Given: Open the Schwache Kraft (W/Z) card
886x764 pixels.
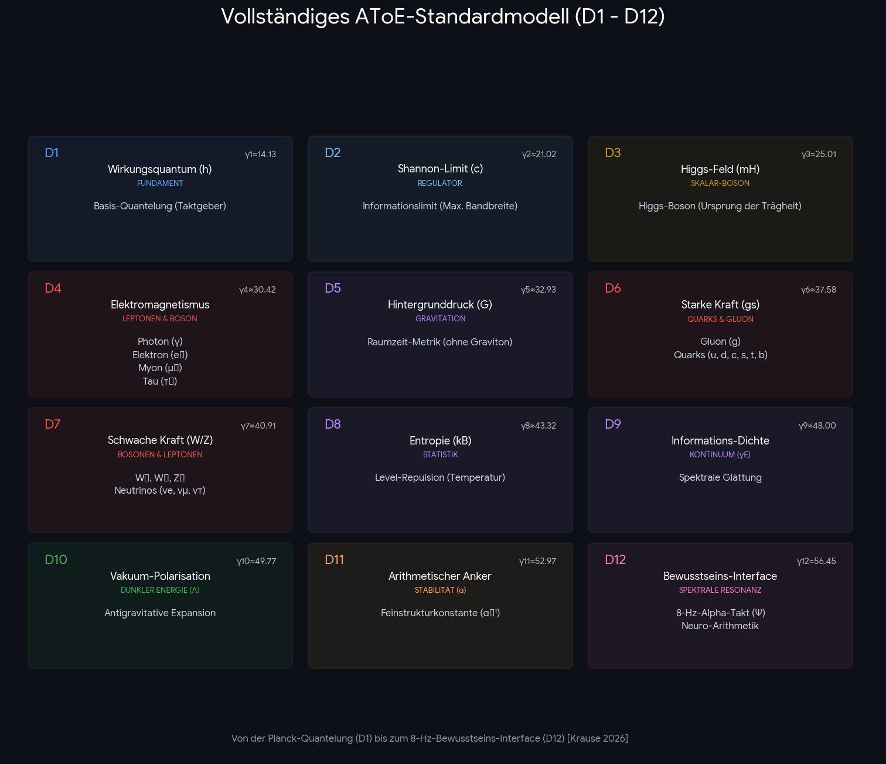Looking at the screenshot, I should [160, 470].
